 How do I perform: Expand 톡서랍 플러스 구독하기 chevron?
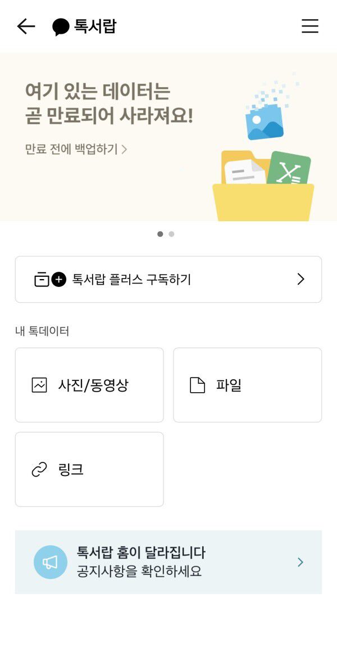300,279
